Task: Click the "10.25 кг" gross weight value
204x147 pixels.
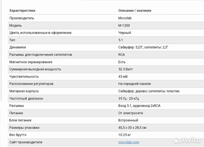Action: point(125,135)
